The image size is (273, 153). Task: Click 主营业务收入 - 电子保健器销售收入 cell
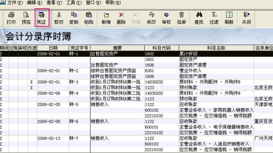tap(216, 127)
